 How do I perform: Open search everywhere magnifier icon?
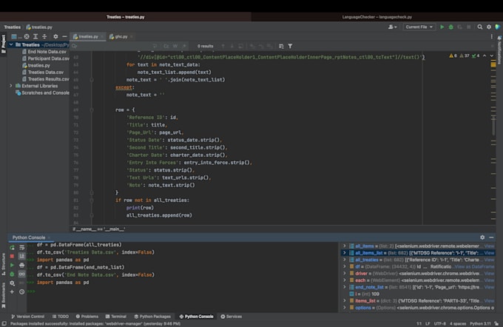point(480,27)
